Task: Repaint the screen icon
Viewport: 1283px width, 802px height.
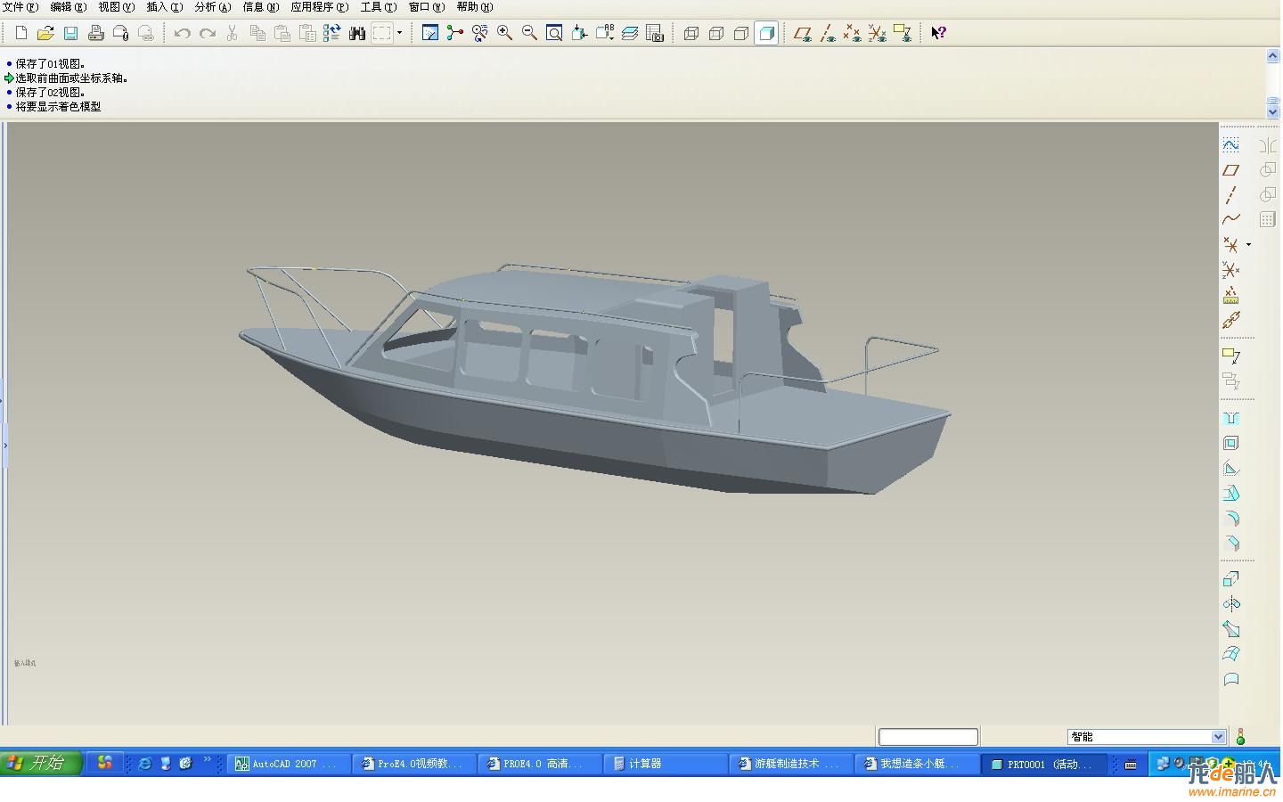Action: tap(430, 33)
